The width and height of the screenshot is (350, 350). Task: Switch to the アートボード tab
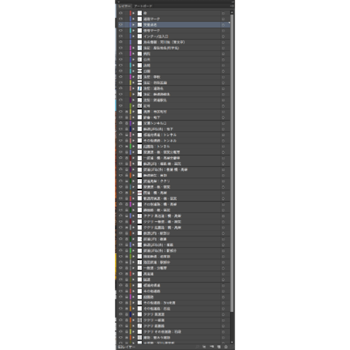[x=143, y=6]
